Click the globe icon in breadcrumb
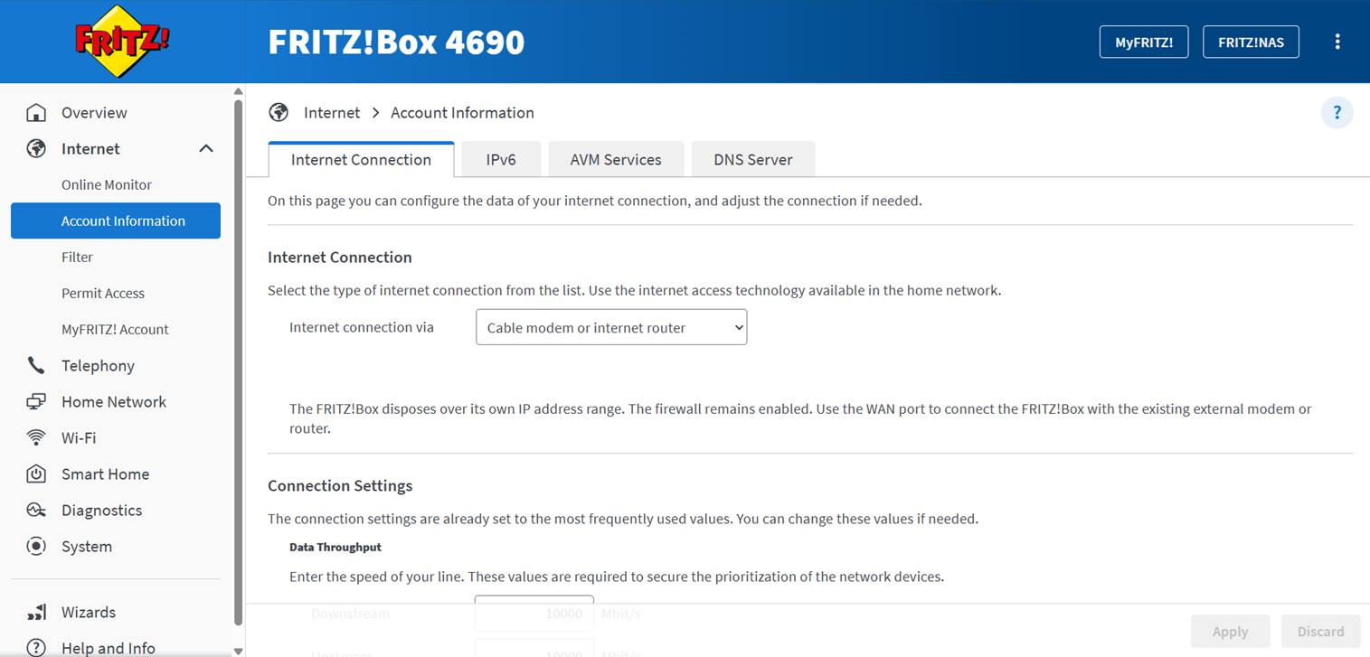 pos(279,113)
